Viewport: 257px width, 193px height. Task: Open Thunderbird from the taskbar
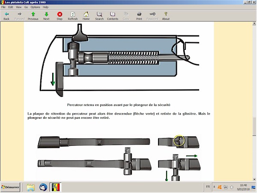43,187
